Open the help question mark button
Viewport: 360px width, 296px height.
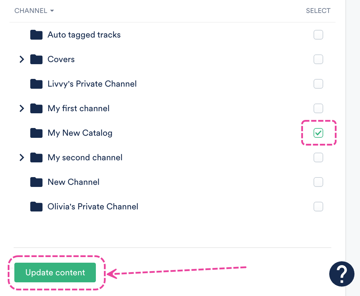(342, 274)
